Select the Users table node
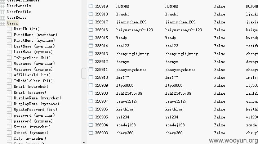Screen dimensions: 258x144 click(x=13, y=23)
